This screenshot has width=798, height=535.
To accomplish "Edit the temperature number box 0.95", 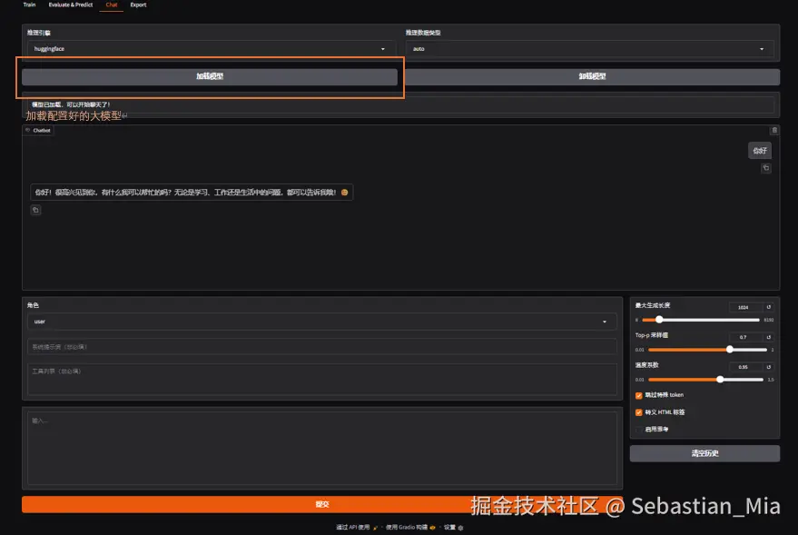I will coord(745,367).
